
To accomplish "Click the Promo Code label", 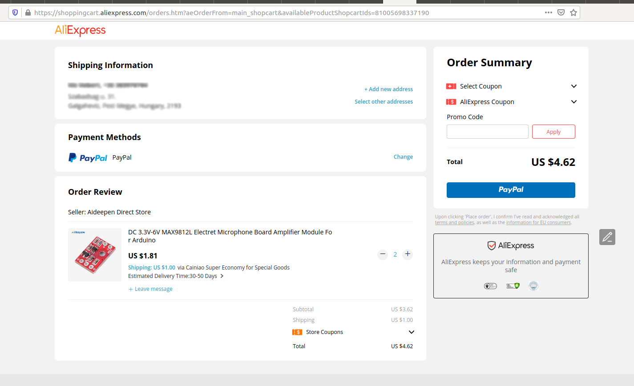I will [465, 117].
